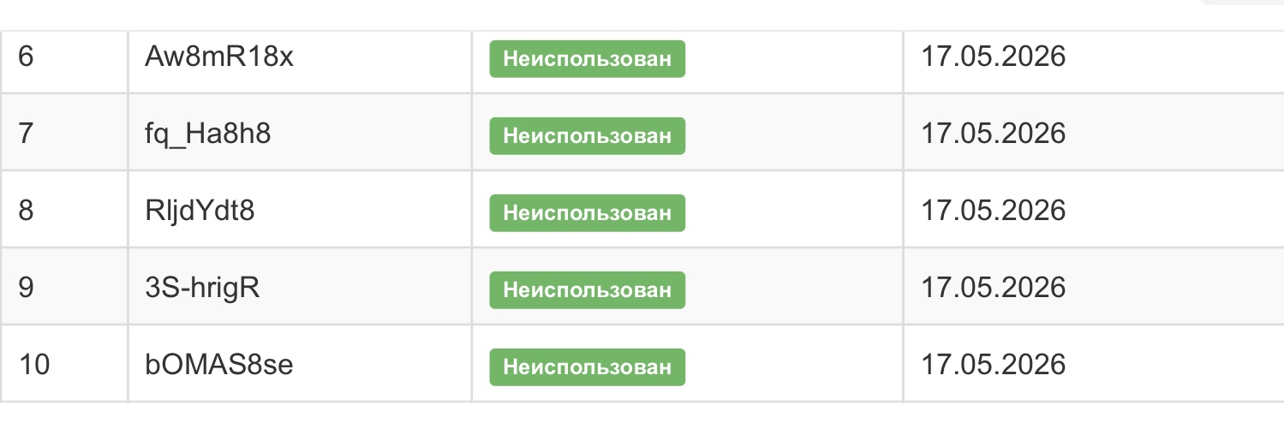Select the Неиспользован badge in row 9
The height and width of the screenshot is (429, 1284).
[587, 290]
